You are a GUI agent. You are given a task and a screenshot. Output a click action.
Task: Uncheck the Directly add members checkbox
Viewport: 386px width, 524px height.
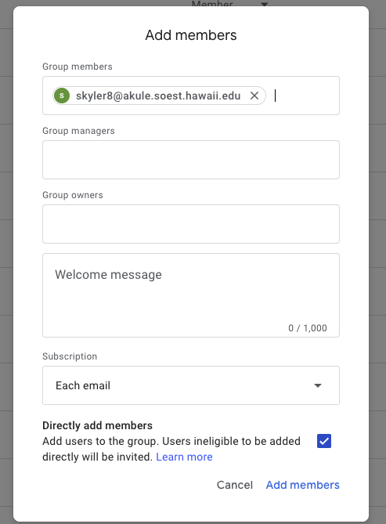coord(324,441)
